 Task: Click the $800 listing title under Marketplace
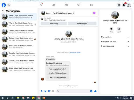pyautogui.click(x=55, y=20)
